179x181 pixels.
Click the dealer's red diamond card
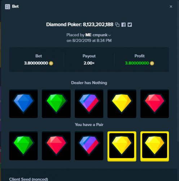point(154,104)
